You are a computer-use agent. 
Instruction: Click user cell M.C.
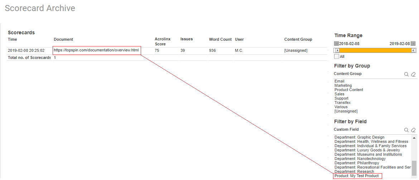point(239,50)
